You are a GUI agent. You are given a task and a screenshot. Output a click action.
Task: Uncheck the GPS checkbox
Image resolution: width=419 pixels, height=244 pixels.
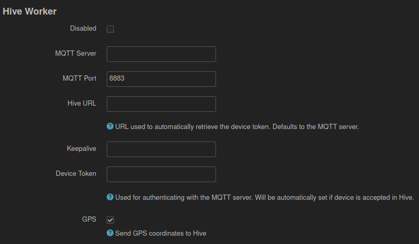[110, 220]
